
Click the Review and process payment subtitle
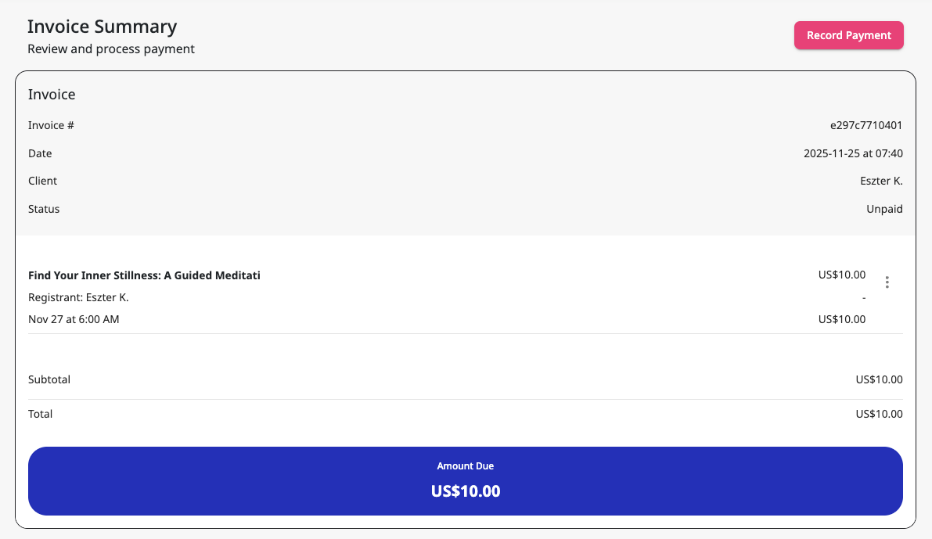pyautogui.click(x=111, y=49)
